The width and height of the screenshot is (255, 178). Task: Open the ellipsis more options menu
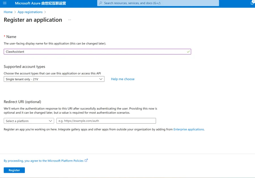click(x=69, y=20)
